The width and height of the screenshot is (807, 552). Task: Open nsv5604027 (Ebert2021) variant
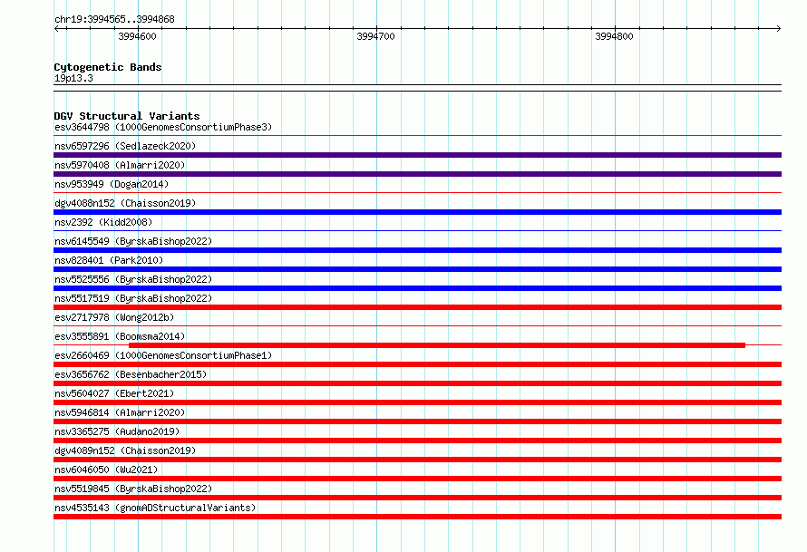114,393
